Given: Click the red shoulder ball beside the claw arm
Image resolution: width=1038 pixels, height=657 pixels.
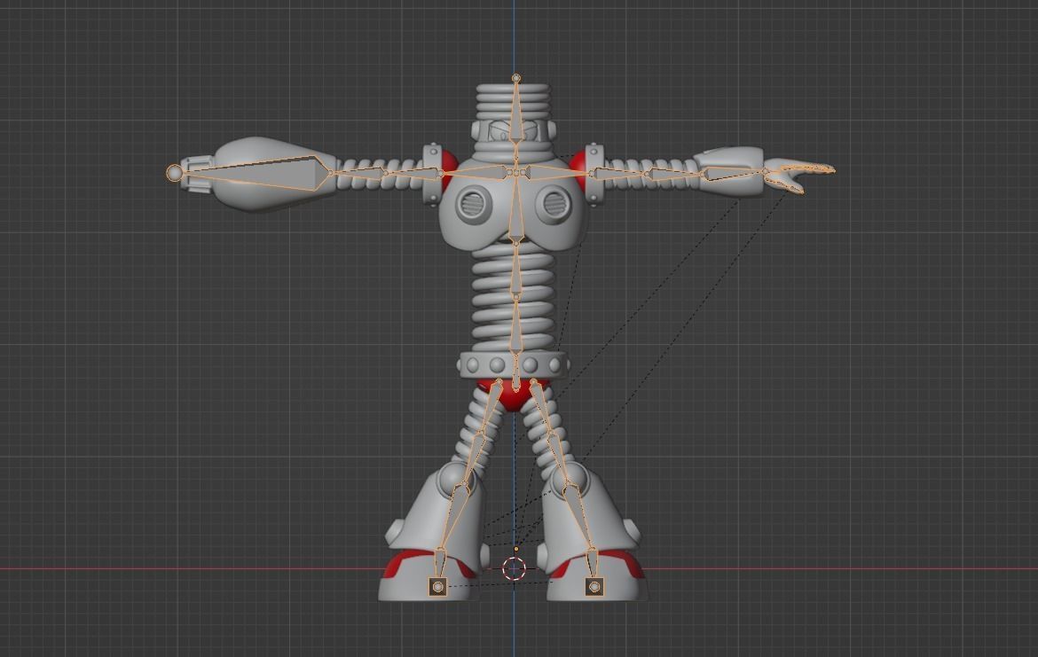Looking at the screenshot, I should (x=578, y=170).
